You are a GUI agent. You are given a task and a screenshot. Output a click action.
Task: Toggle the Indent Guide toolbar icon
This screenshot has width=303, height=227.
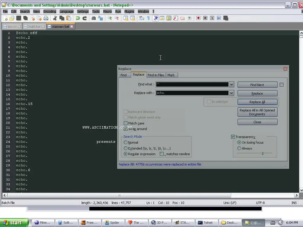click(155, 18)
